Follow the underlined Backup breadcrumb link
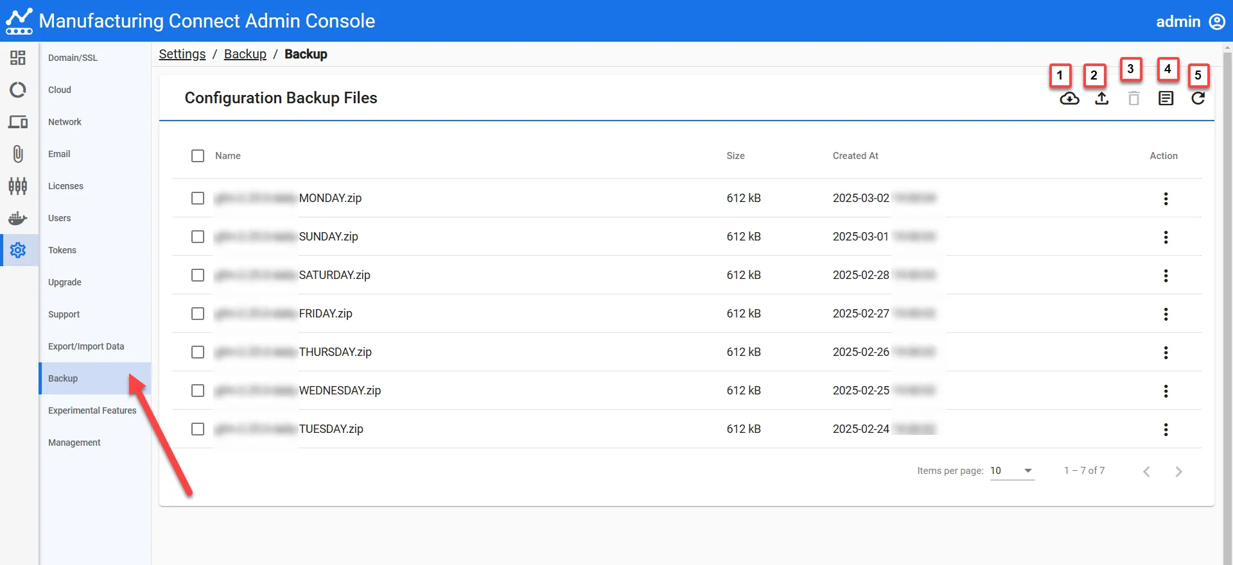The height and width of the screenshot is (565, 1233). (x=245, y=55)
